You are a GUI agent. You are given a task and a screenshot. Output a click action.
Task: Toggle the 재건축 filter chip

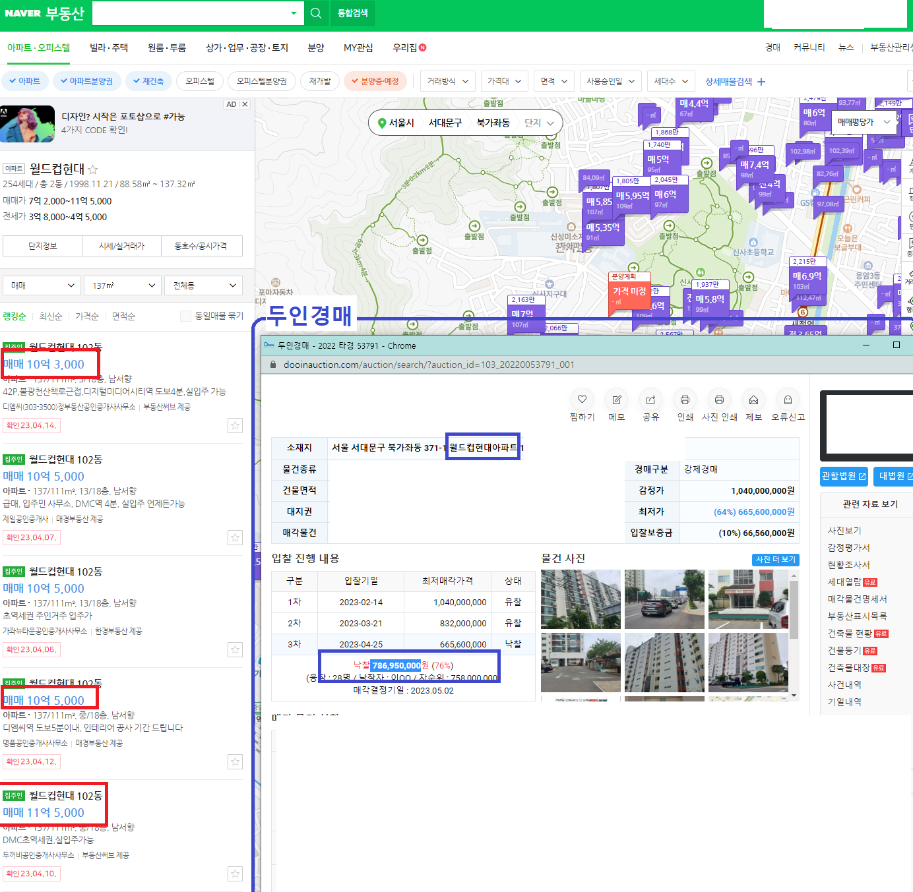coord(148,81)
